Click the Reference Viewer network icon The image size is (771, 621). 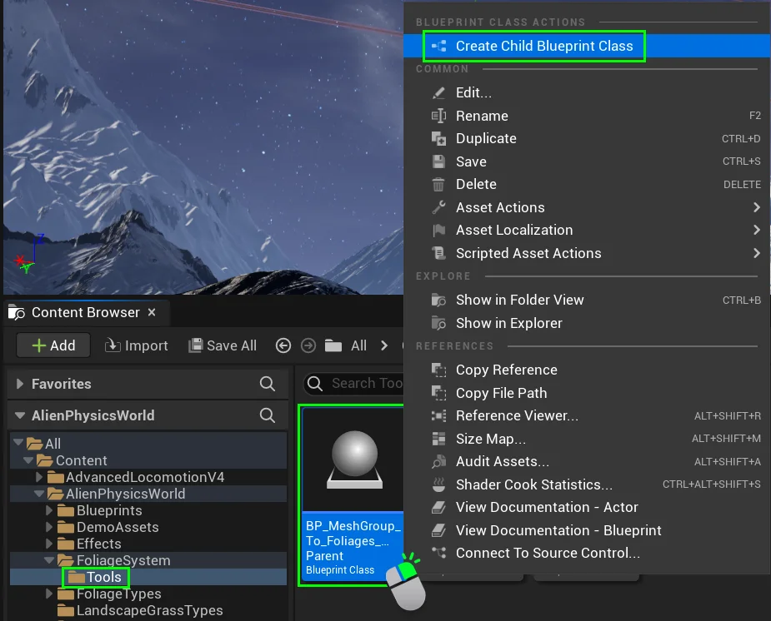pos(438,415)
